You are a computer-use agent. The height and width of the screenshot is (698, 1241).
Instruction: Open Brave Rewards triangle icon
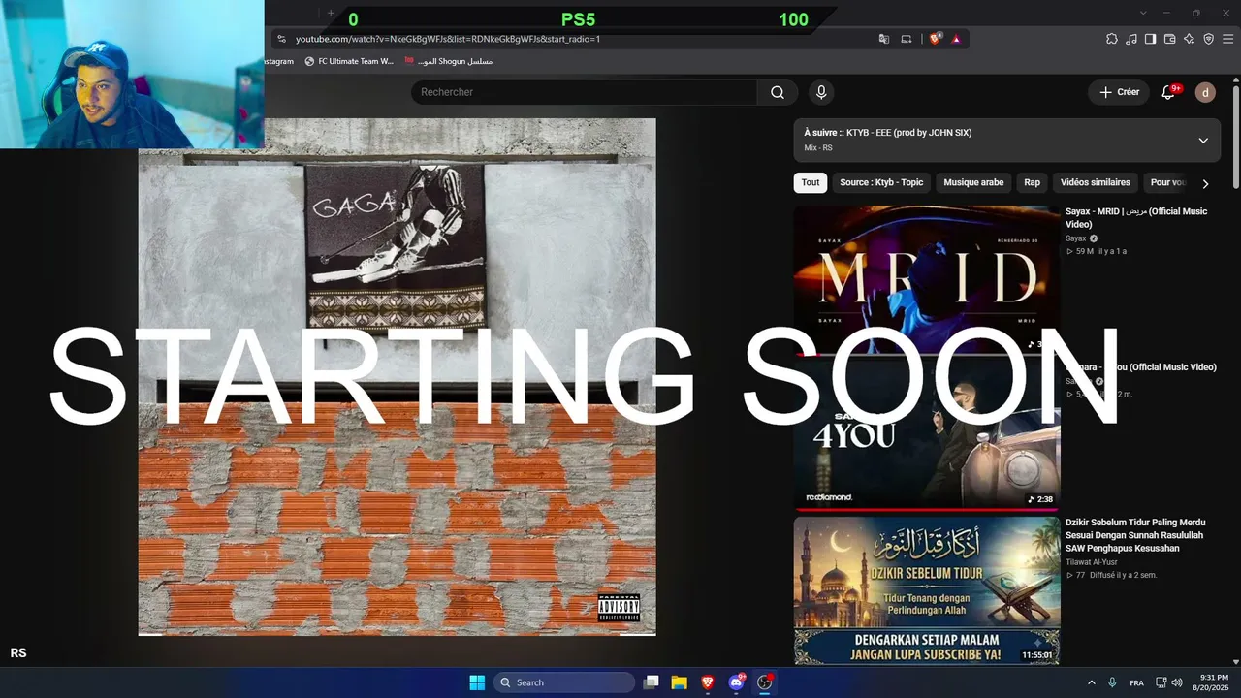pyautogui.click(x=956, y=39)
